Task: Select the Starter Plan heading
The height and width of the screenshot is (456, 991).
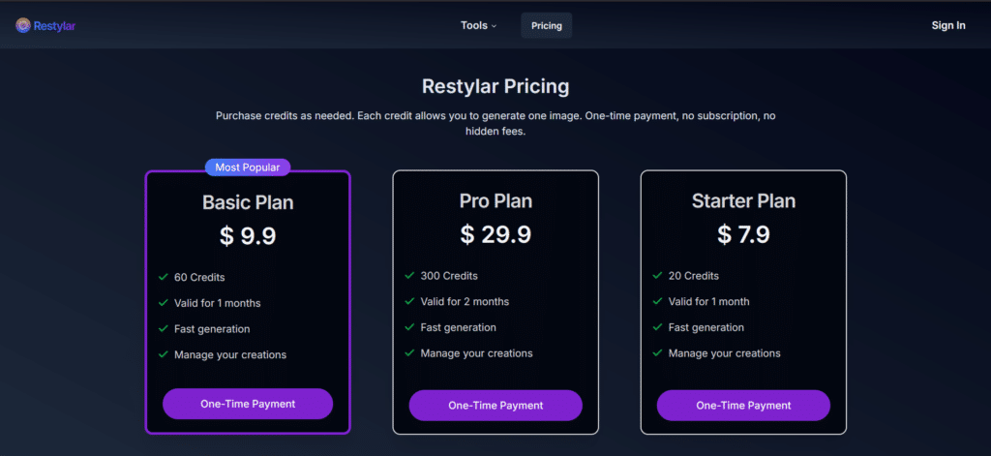Action: pos(743,201)
